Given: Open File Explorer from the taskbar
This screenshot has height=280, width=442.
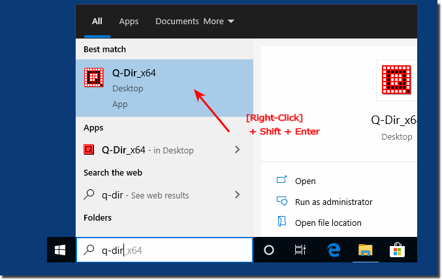Looking at the screenshot, I should point(366,250).
